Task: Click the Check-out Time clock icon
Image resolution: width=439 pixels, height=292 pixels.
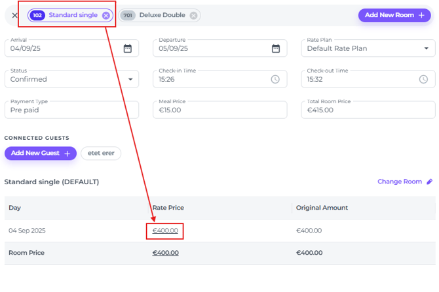Action: (x=424, y=79)
